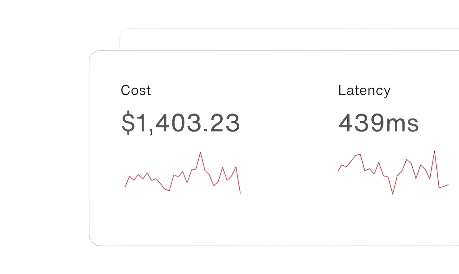Open the Latency sparkline chart

coord(393,173)
